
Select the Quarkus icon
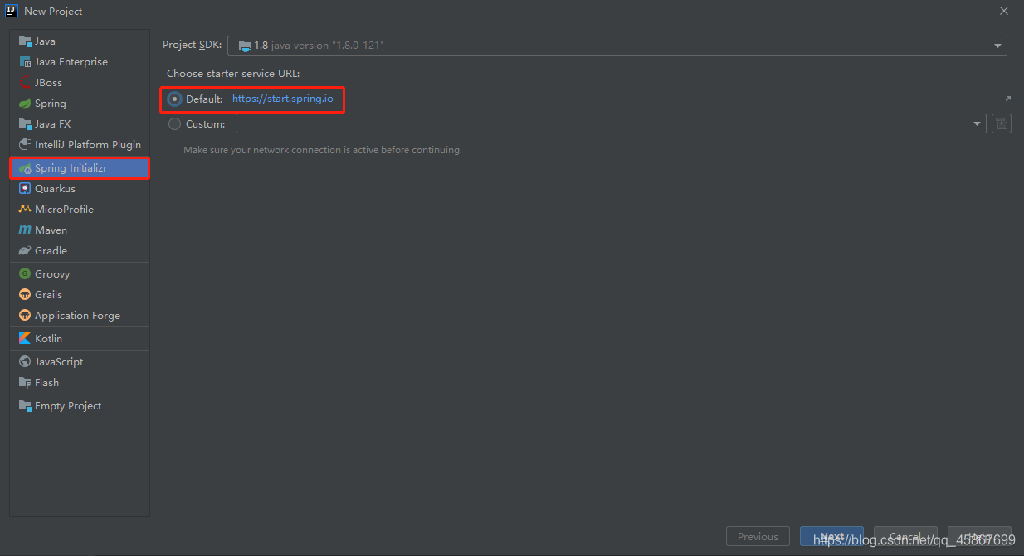pos(25,189)
